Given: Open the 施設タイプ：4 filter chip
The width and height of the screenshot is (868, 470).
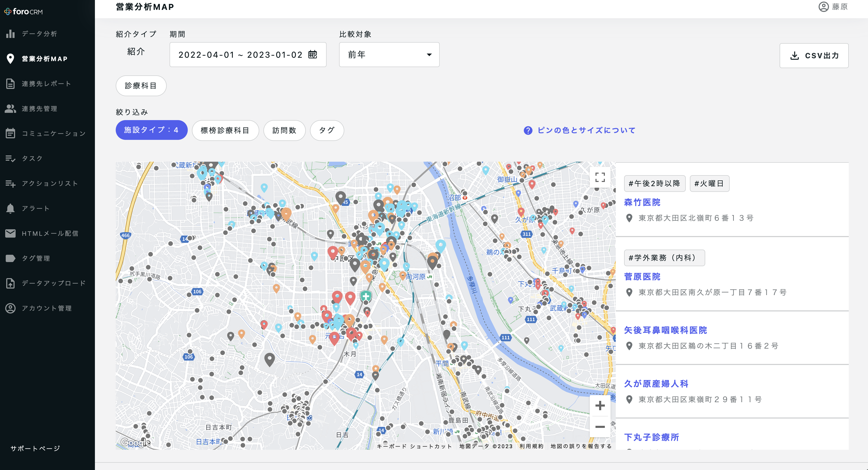Looking at the screenshot, I should coord(151,130).
